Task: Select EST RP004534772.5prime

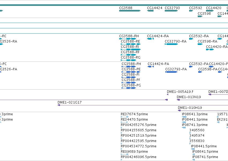Action: tap(122, 149)
